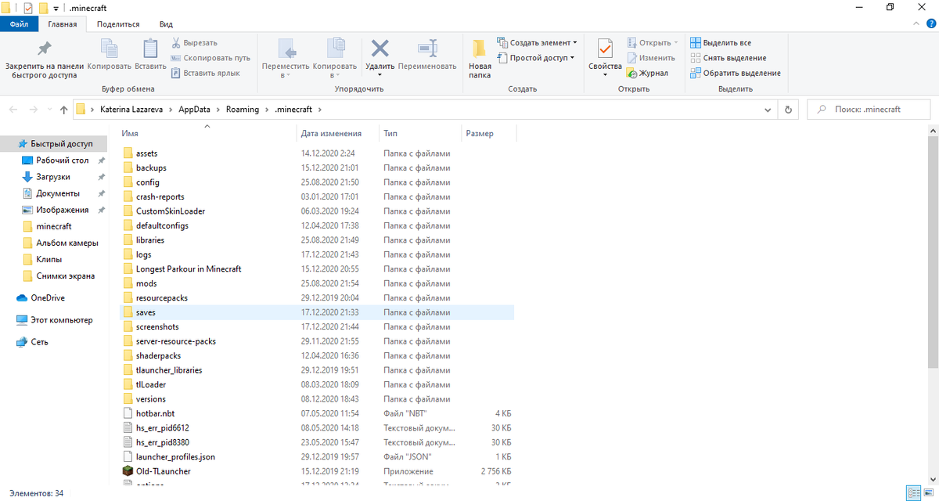
Task: Open Загрузки in the navigation pane
Action: click(53, 177)
